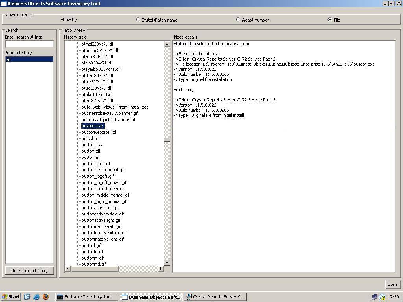Select button_logoff.gif tree entry
The width and height of the screenshot is (403, 302).
coord(98,176)
